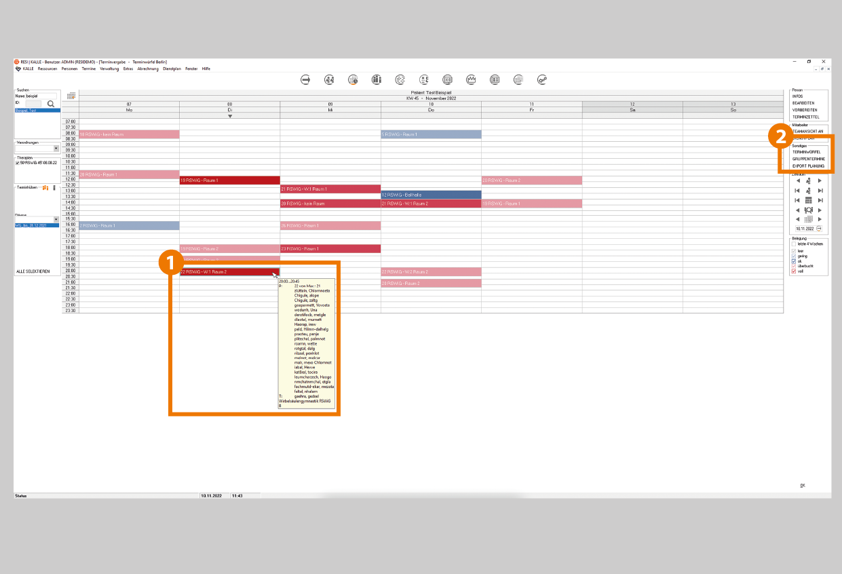Open the Dienstplan menu
842x574 pixels.
coord(172,69)
